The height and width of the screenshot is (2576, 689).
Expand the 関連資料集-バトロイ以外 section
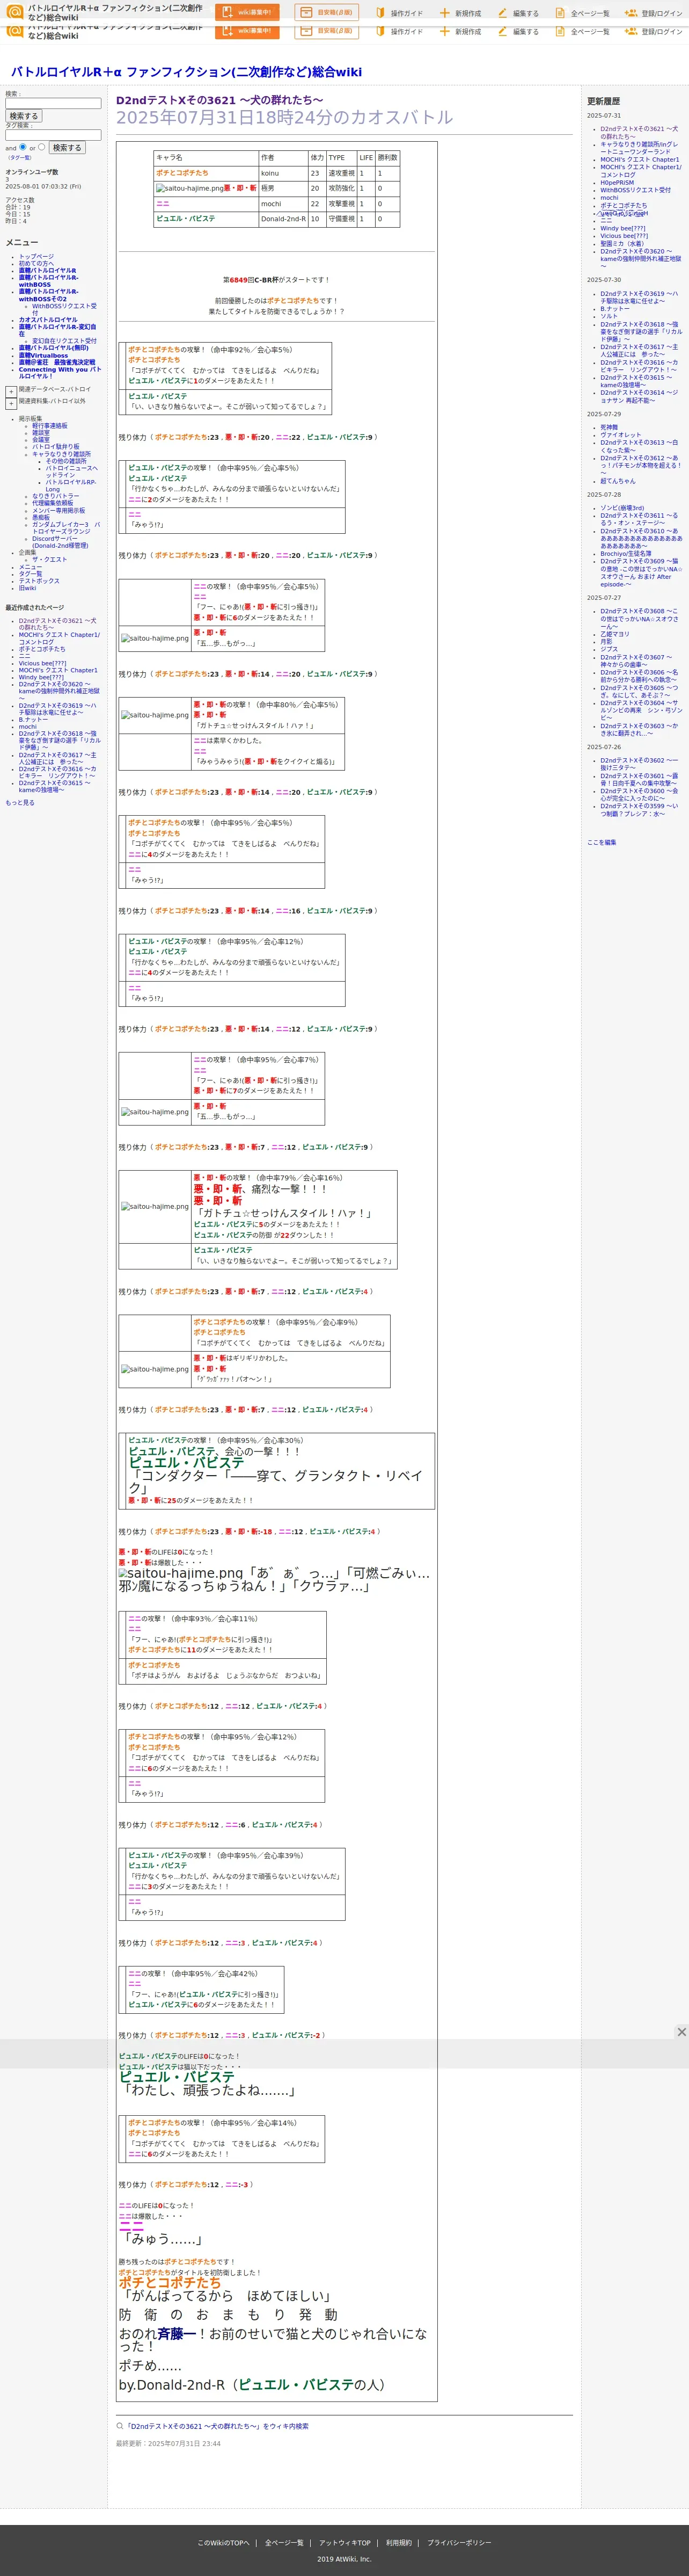pos(11,404)
